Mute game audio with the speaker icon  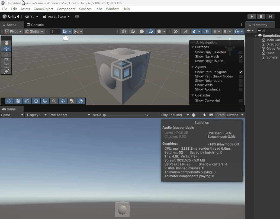(204, 115)
